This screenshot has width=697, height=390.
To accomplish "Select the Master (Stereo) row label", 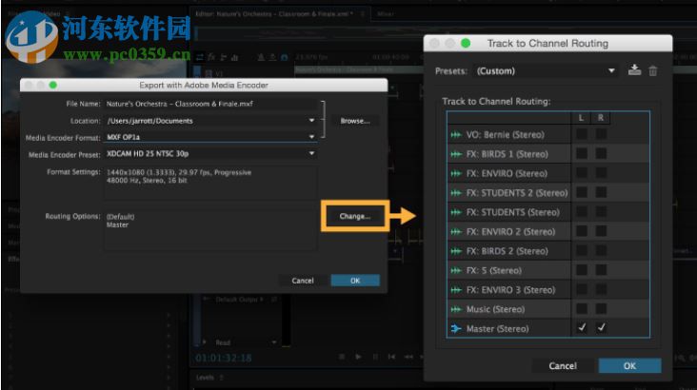I will pos(497,329).
